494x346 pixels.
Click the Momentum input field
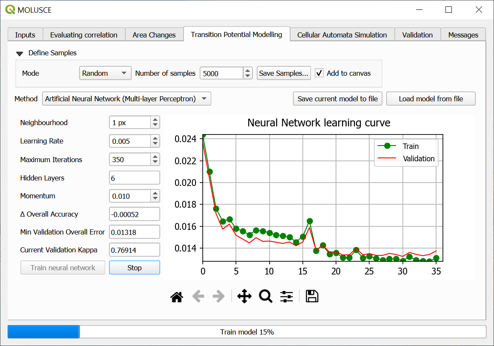pyautogui.click(x=130, y=196)
